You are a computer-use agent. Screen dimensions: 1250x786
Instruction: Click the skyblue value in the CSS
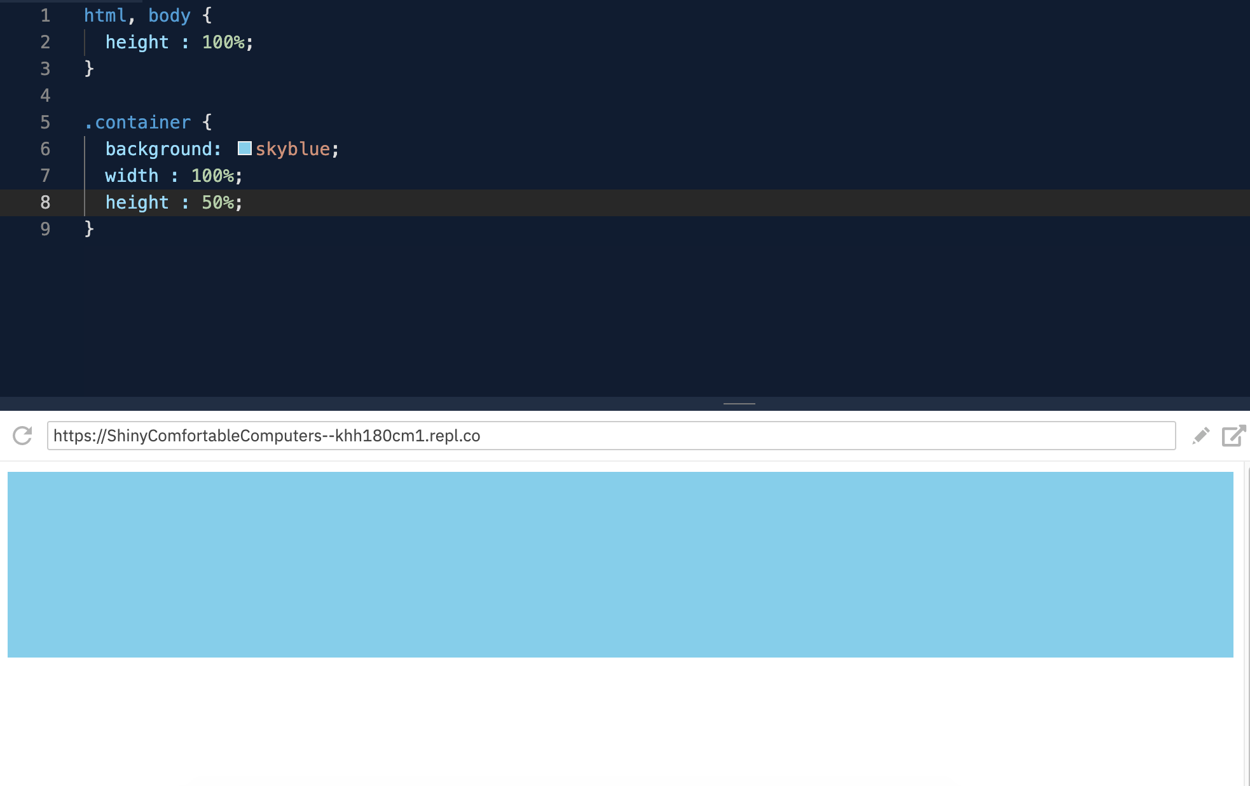(292, 148)
